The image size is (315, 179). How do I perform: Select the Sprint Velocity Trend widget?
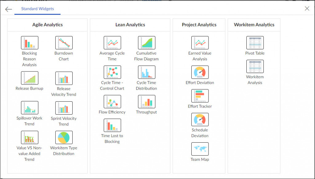click(x=64, y=108)
